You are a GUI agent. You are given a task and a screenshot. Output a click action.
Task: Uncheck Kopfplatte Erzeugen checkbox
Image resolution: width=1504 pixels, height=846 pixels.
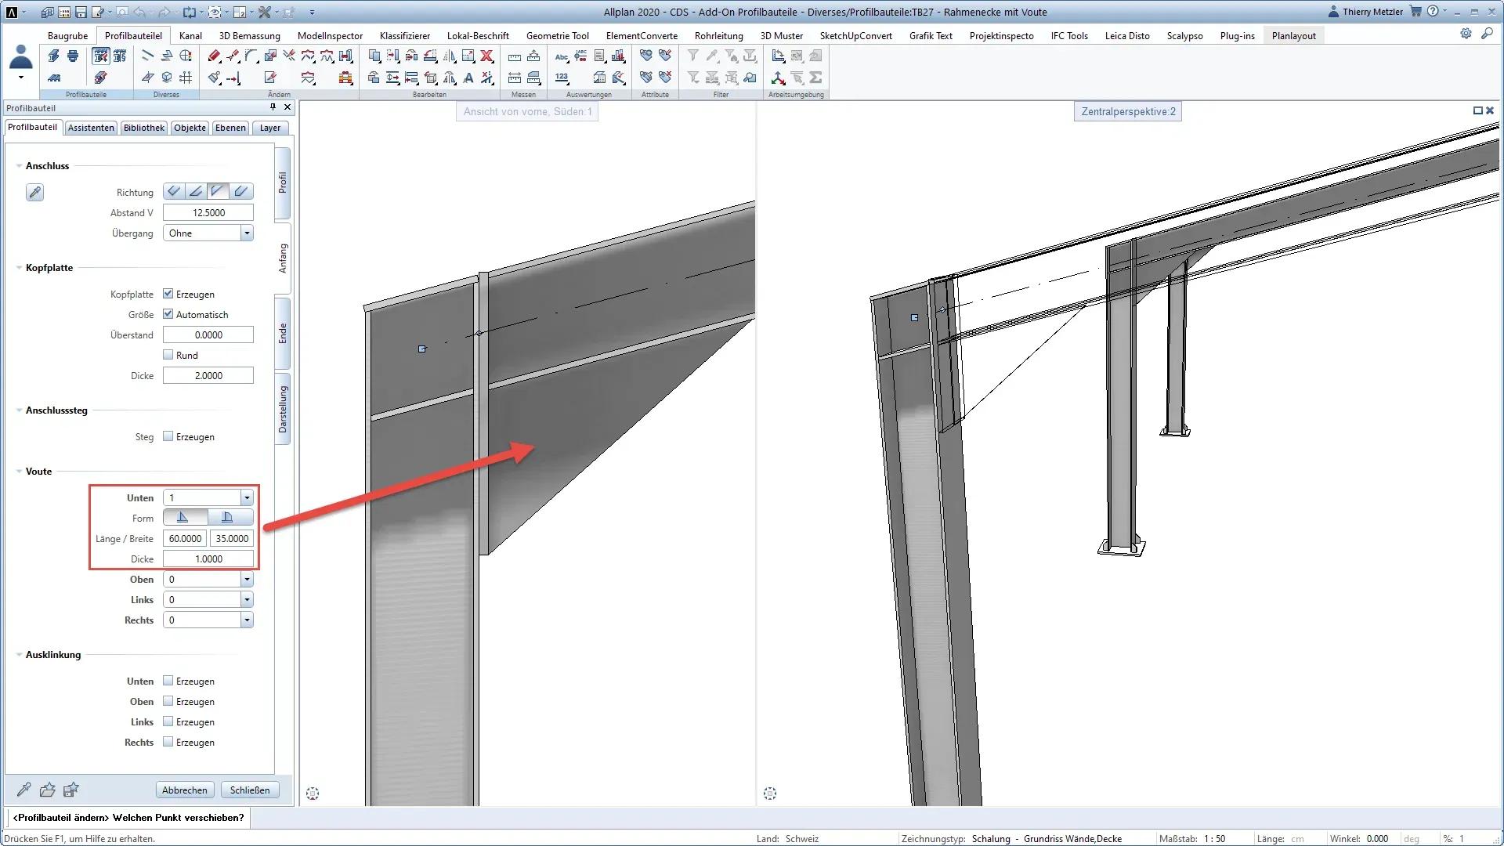tap(168, 294)
